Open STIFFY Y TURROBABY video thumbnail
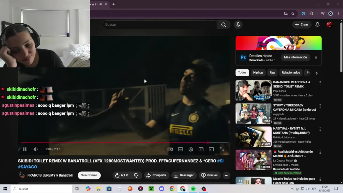The height and width of the screenshot is (193, 343). point(253,114)
